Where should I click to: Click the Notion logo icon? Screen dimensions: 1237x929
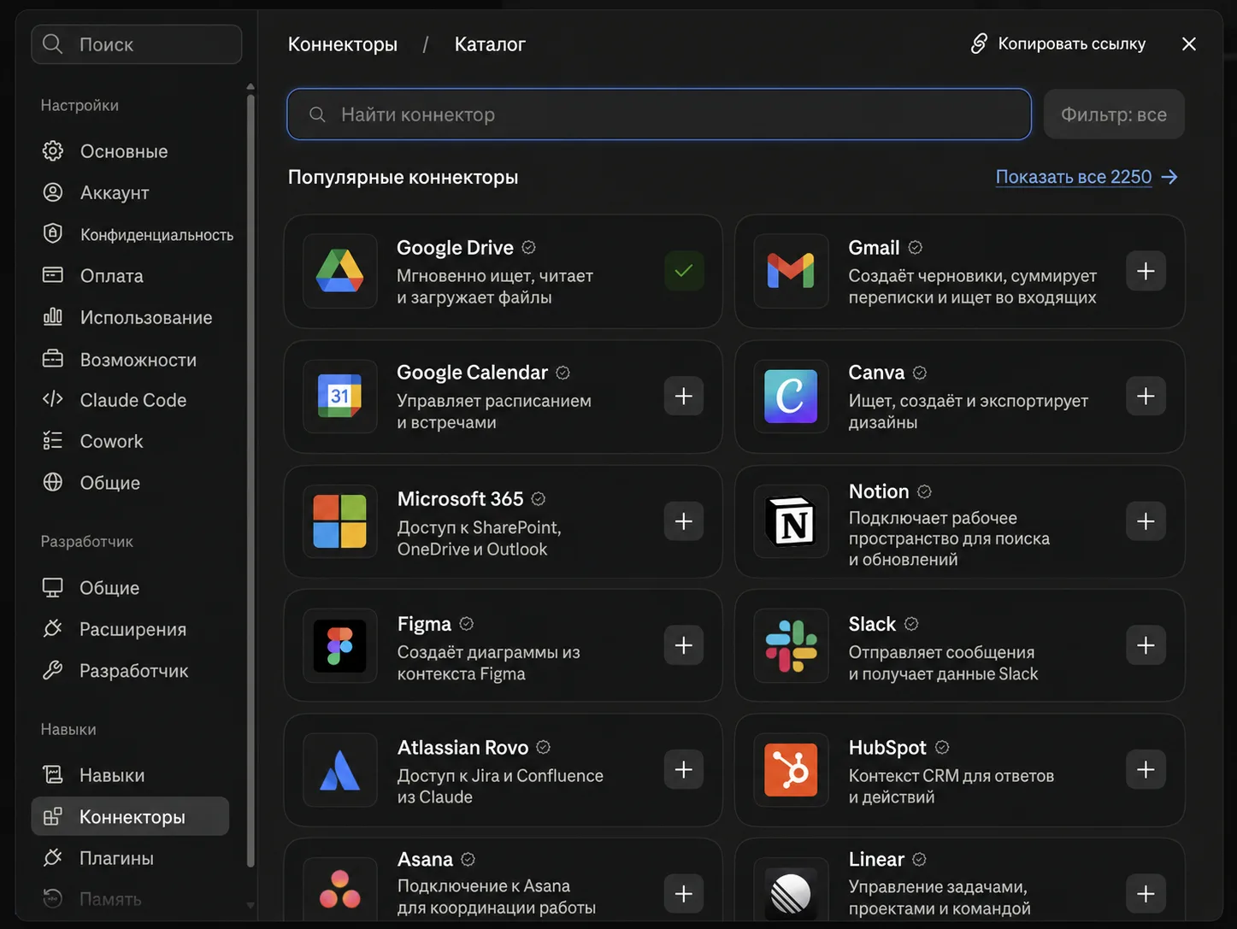click(x=791, y=521)
